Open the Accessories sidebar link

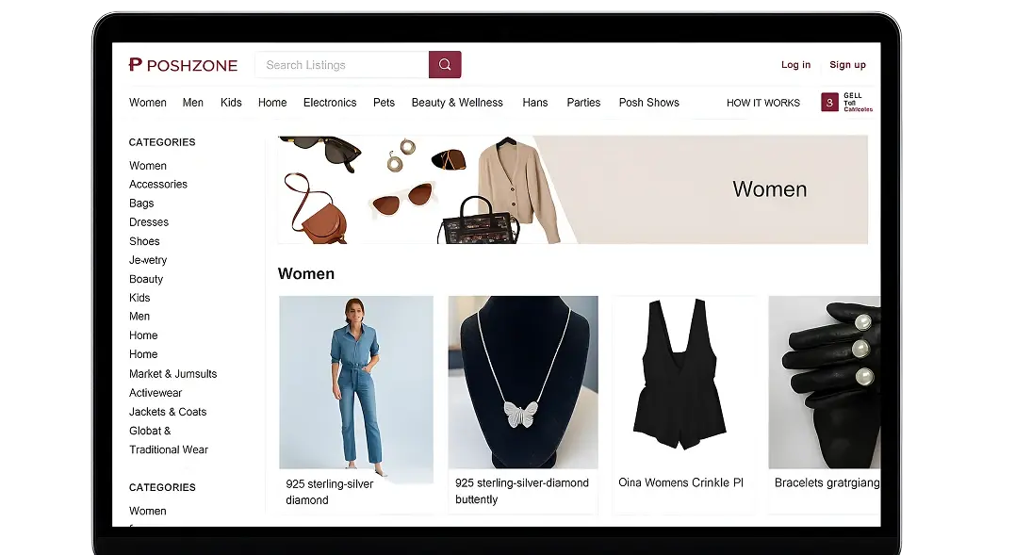[x=158, y=185]
